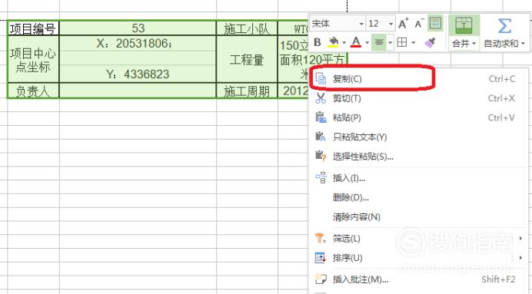This screenshot has width=532, height=294.
Task: Select the cell labeled 施工周期
Action: [x=247, y=91]
